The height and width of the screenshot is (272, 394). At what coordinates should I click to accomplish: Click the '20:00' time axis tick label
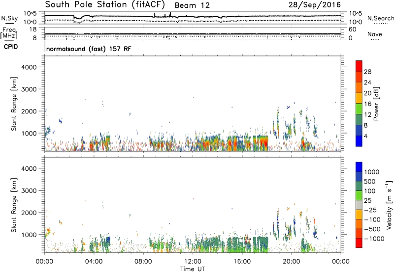point(292,262)
